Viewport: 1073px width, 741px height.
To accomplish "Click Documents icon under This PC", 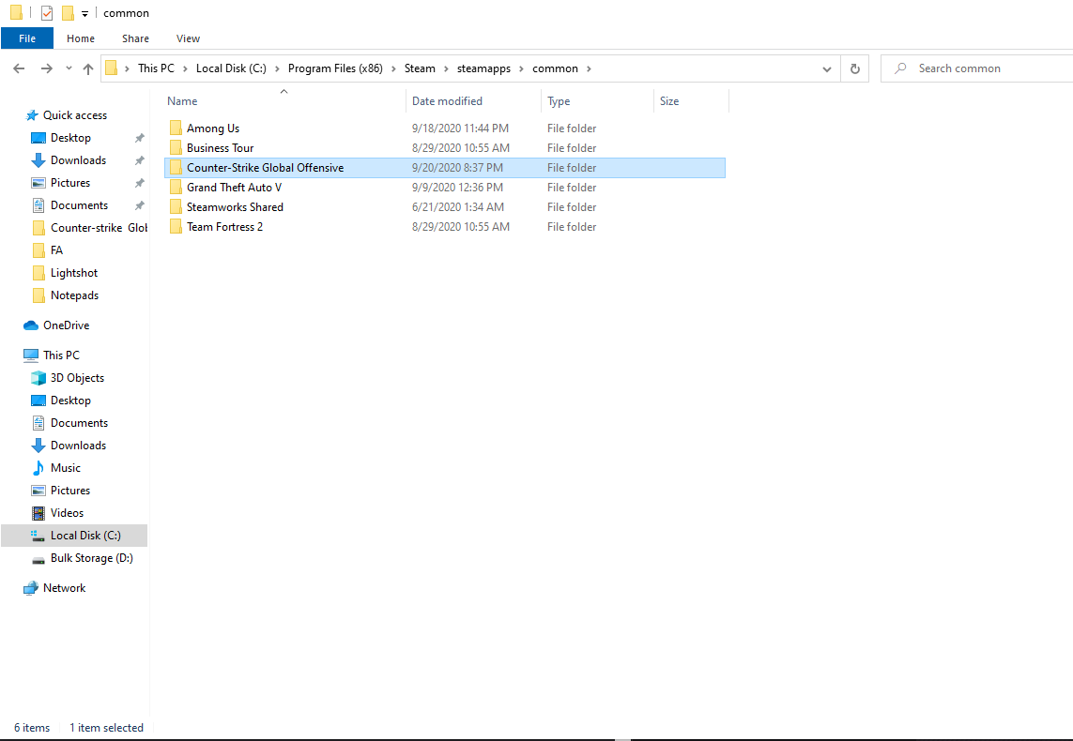I will pyautogui.click(x=38, y=423).
